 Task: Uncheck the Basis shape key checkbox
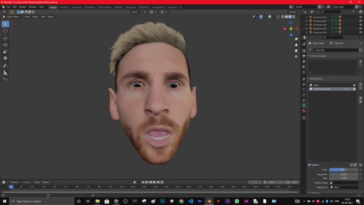coord(354,85)
